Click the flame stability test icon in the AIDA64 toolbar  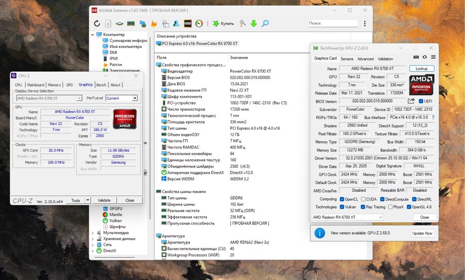(x=153, y=23)
